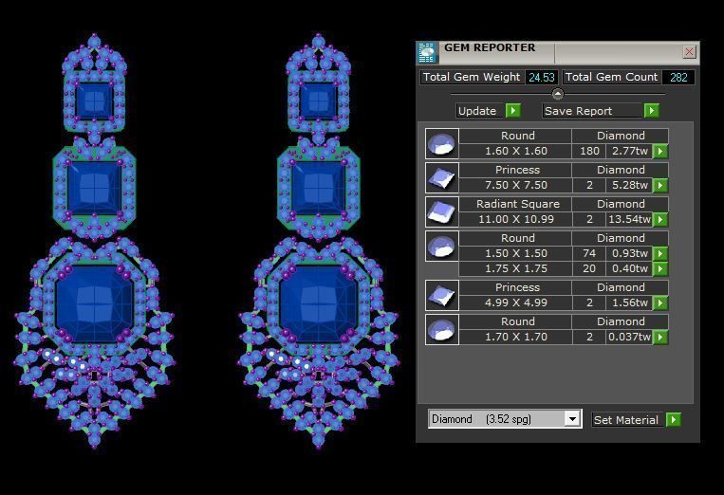The image size is (724, 495).
Task: Select the right earring's top small square stone
Action: (x=318, y=101)
